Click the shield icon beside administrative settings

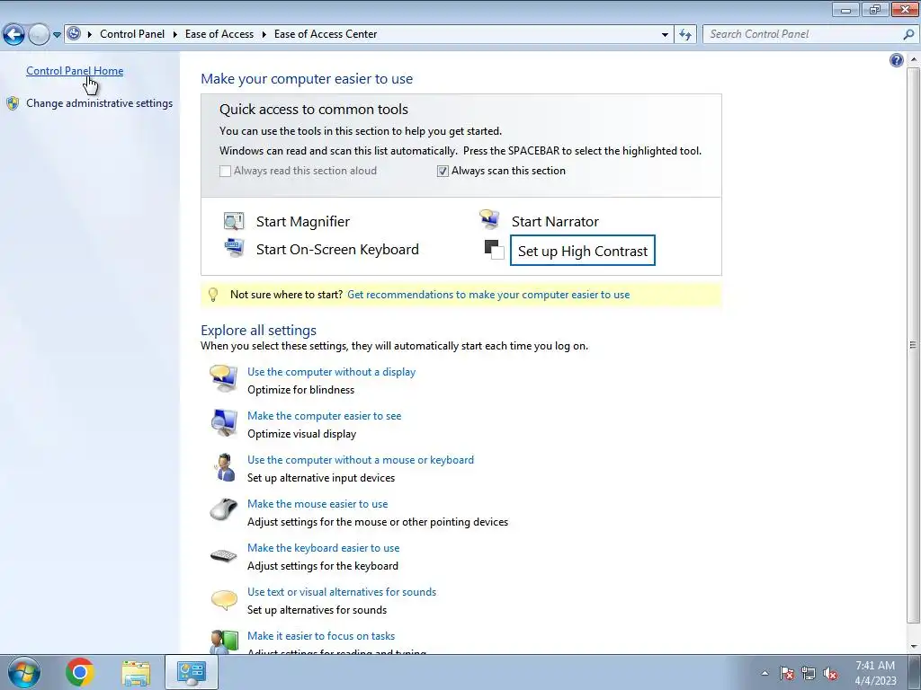tap(13, 103)
